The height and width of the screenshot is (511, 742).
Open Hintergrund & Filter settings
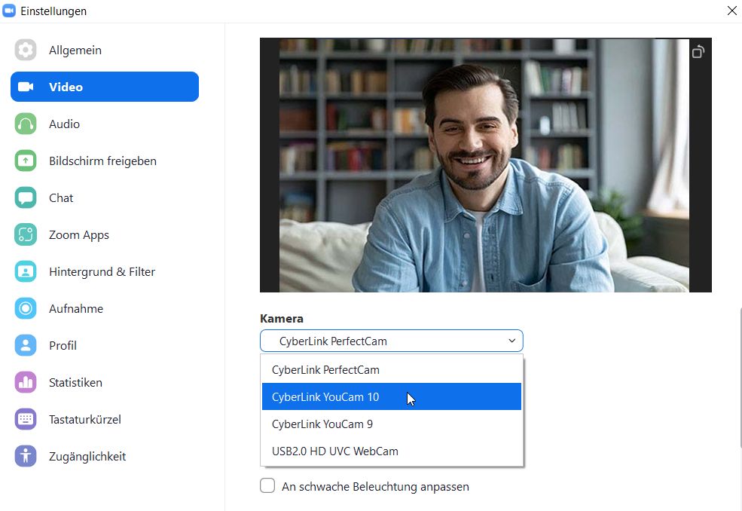coord(105,271)
